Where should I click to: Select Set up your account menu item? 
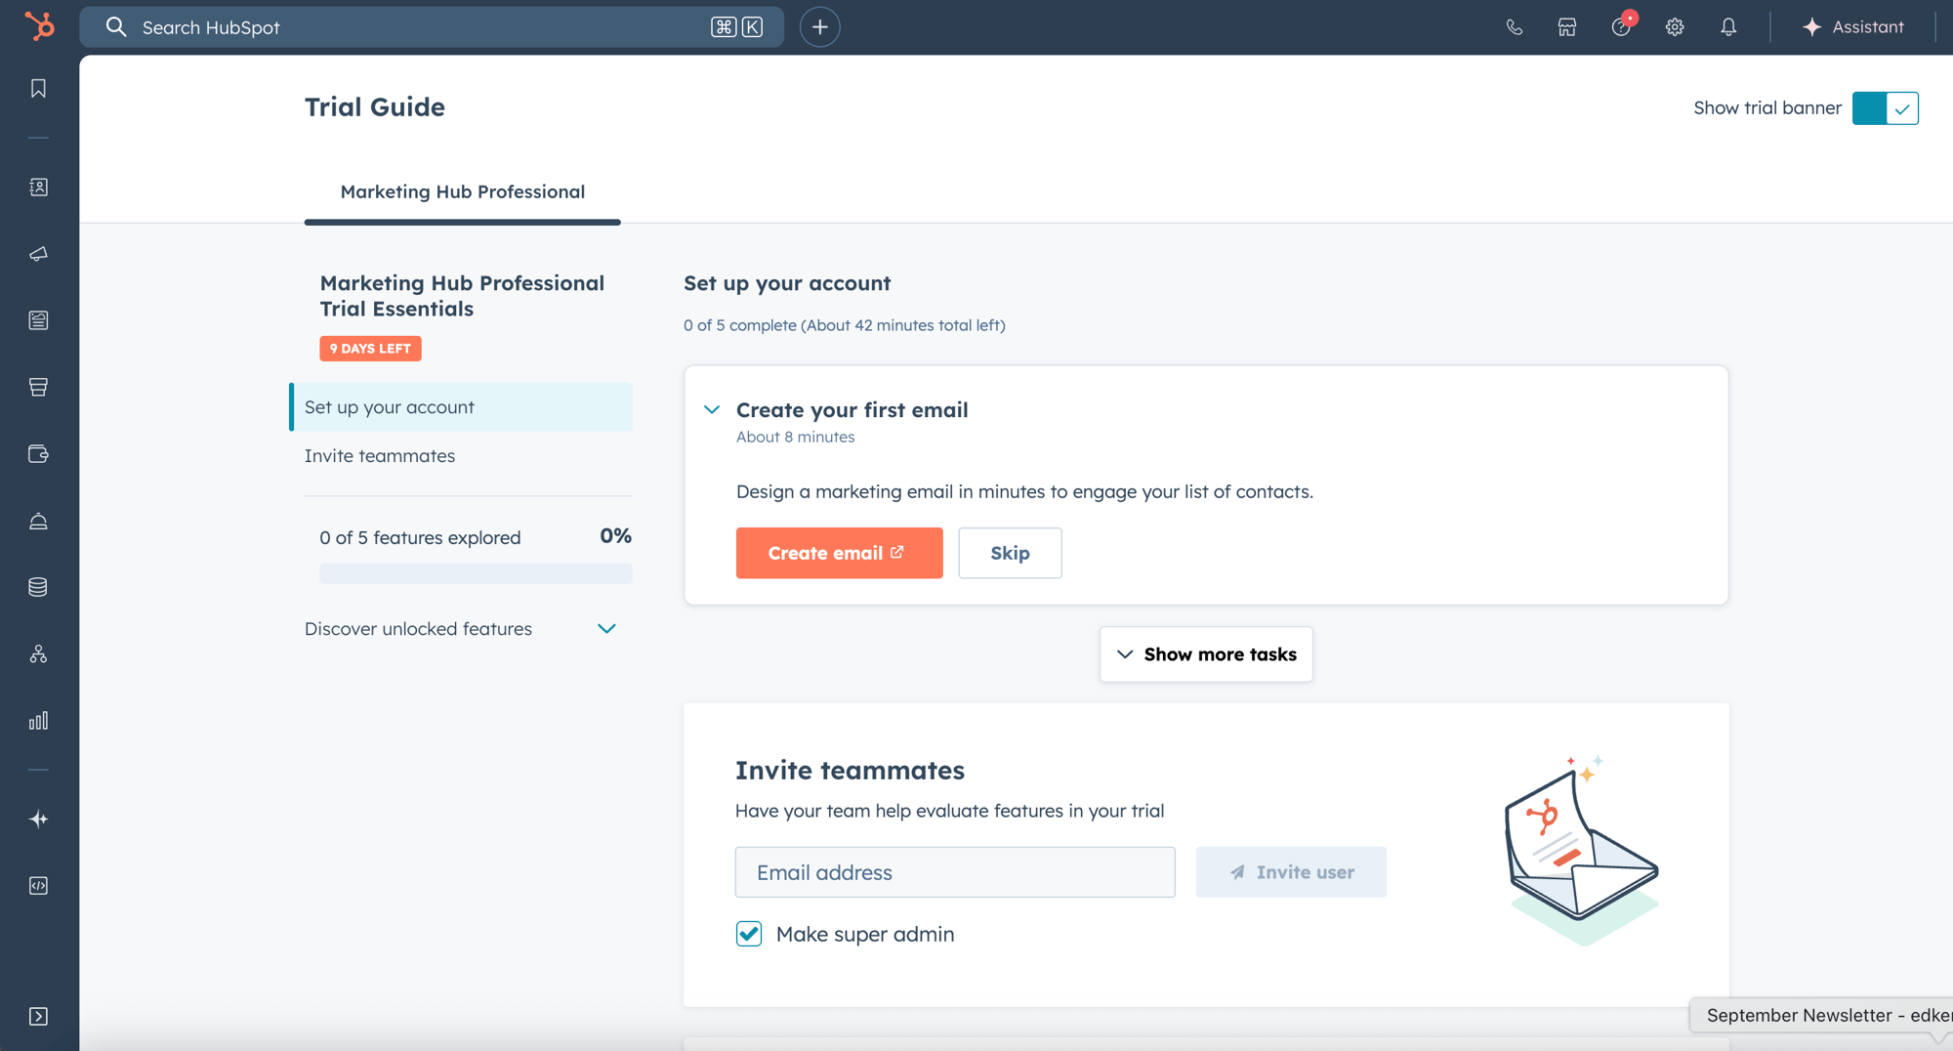(x=461, y=407)
